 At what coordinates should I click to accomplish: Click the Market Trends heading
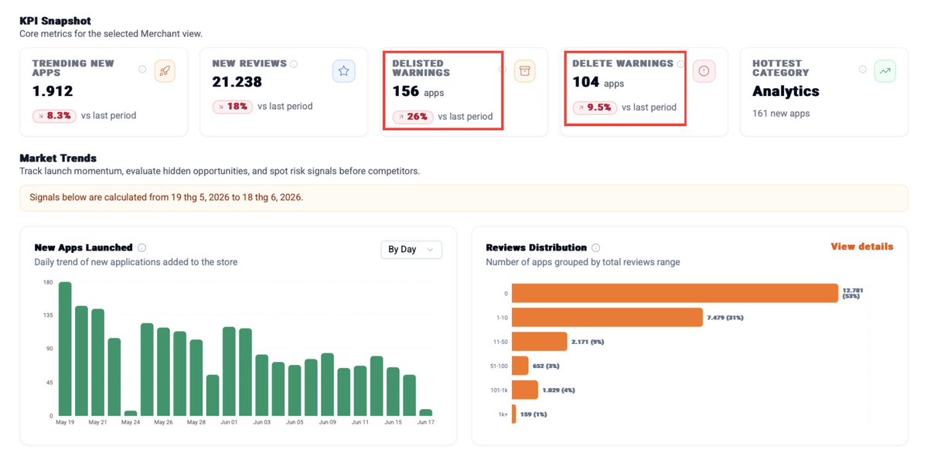click(x=58, y=158)
